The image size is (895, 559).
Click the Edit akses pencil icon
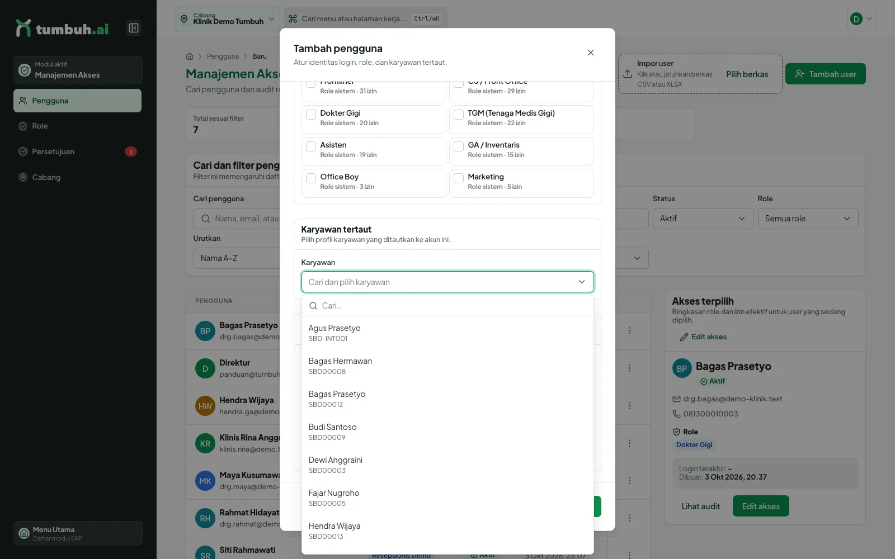pos(684,337)
